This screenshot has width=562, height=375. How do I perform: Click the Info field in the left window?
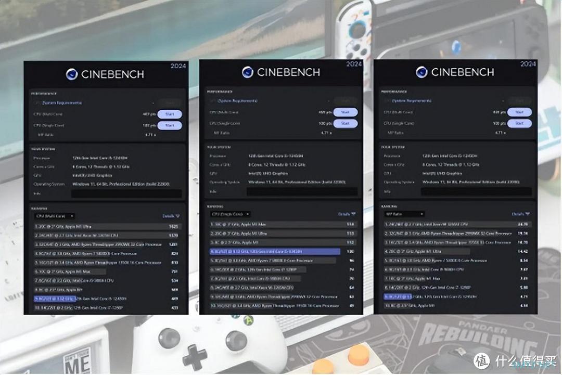pyautogui.click(x=126, y=194)
